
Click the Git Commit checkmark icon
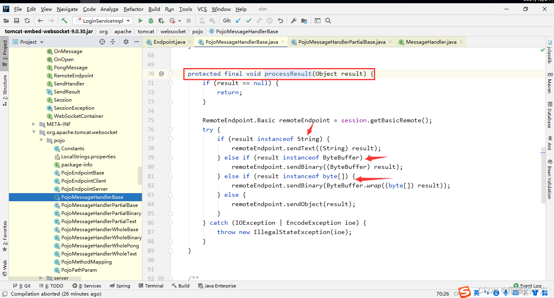(249, 21)
